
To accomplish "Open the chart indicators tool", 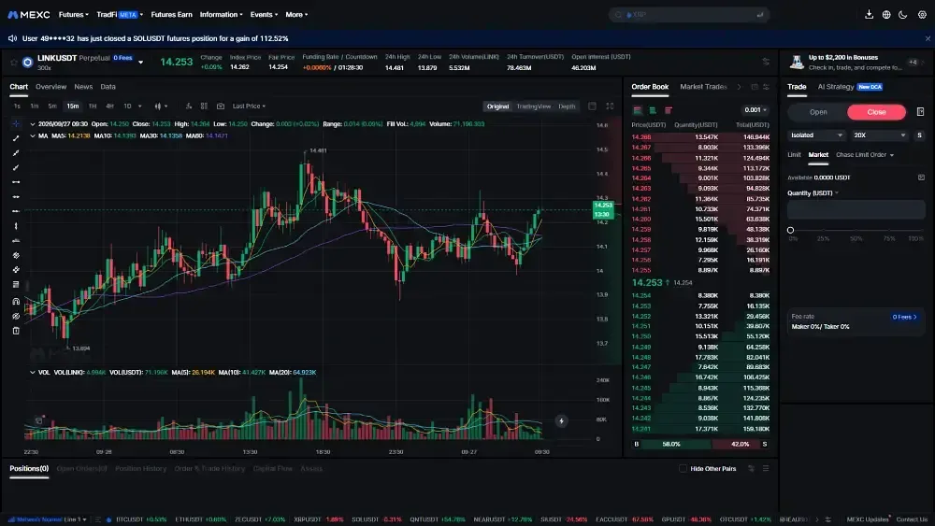I will coord(189,106).
